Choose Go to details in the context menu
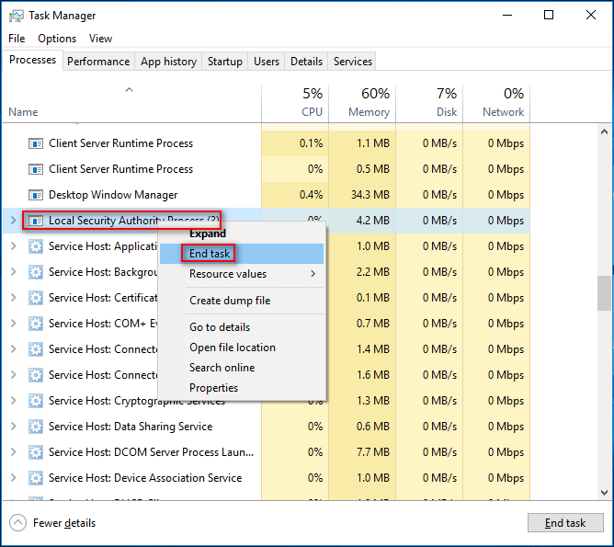 pyautogui.click(x=242, y=327)
